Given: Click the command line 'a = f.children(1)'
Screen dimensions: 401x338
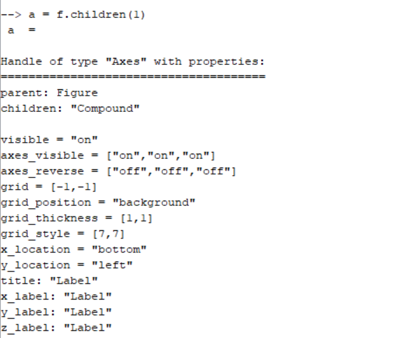Looking at the screenshot, I should 87,14.
